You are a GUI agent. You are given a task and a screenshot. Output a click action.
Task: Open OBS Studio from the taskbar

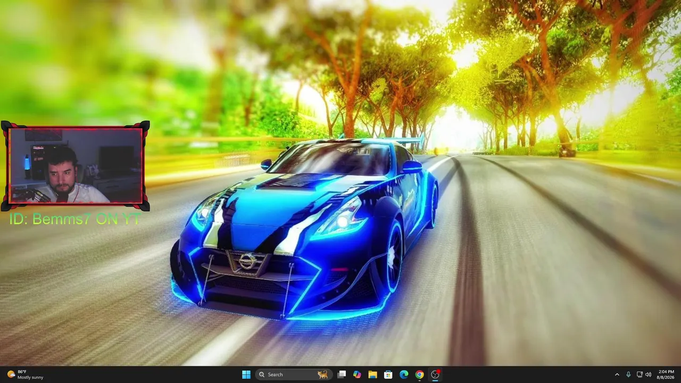pos(435,374)
